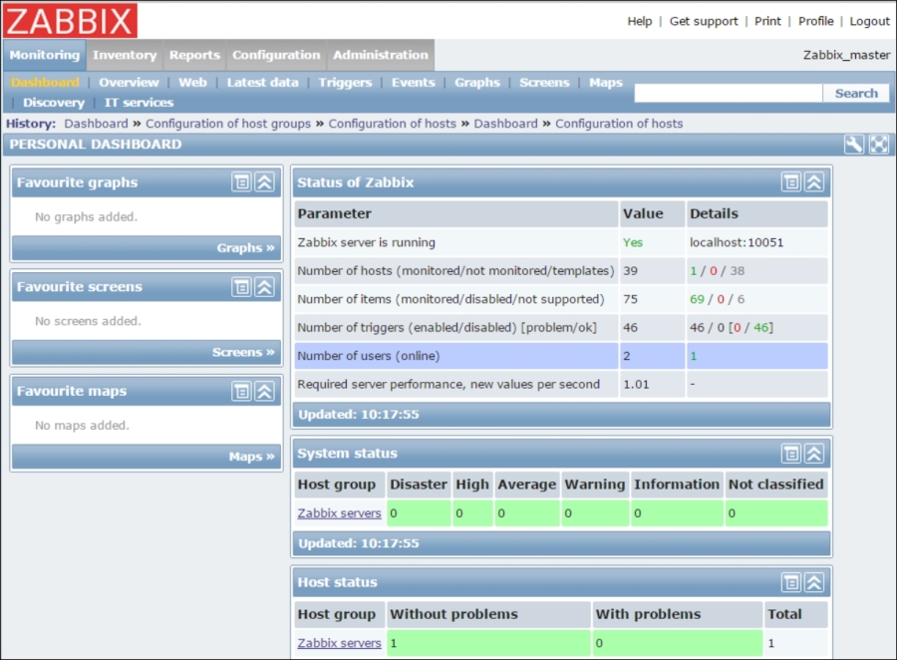
Task: Collapse the Favourite maps widget
Action: click(264, 391)
